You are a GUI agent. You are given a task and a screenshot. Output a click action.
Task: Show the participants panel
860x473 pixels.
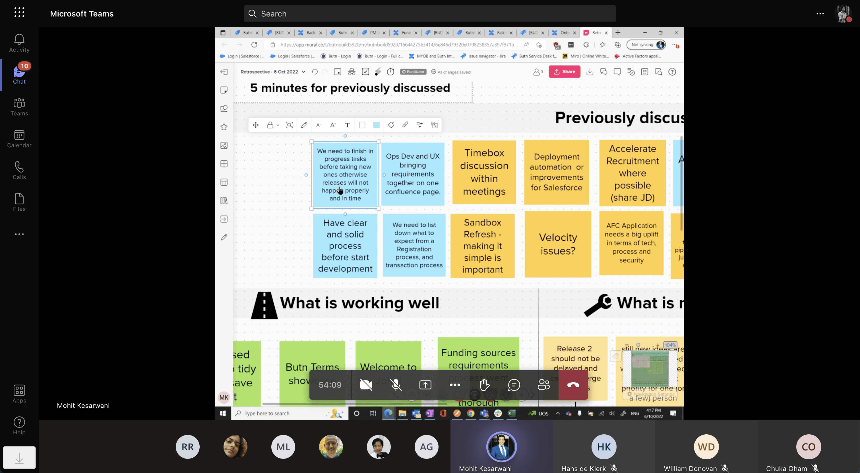pyautogui.click(x=543, y=385)
